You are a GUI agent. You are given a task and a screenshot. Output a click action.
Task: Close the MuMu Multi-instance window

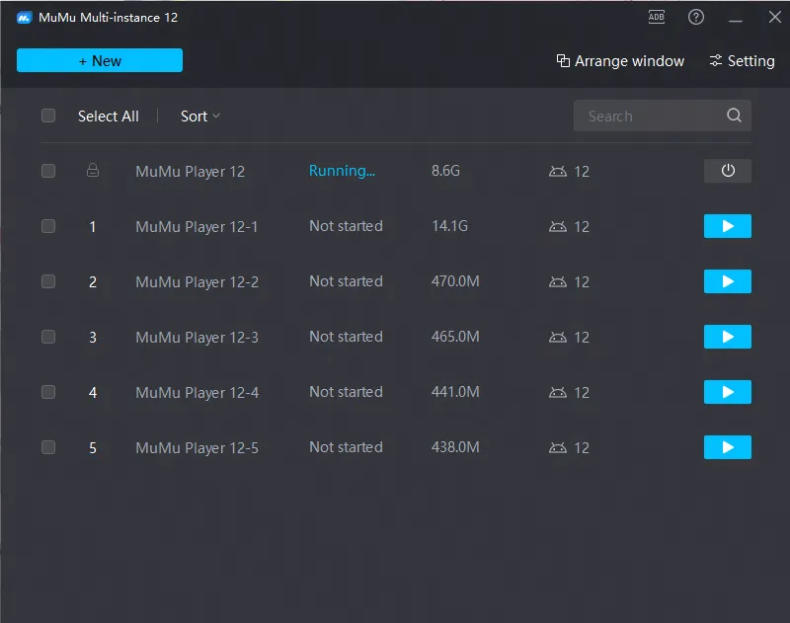tap(774, 17)
